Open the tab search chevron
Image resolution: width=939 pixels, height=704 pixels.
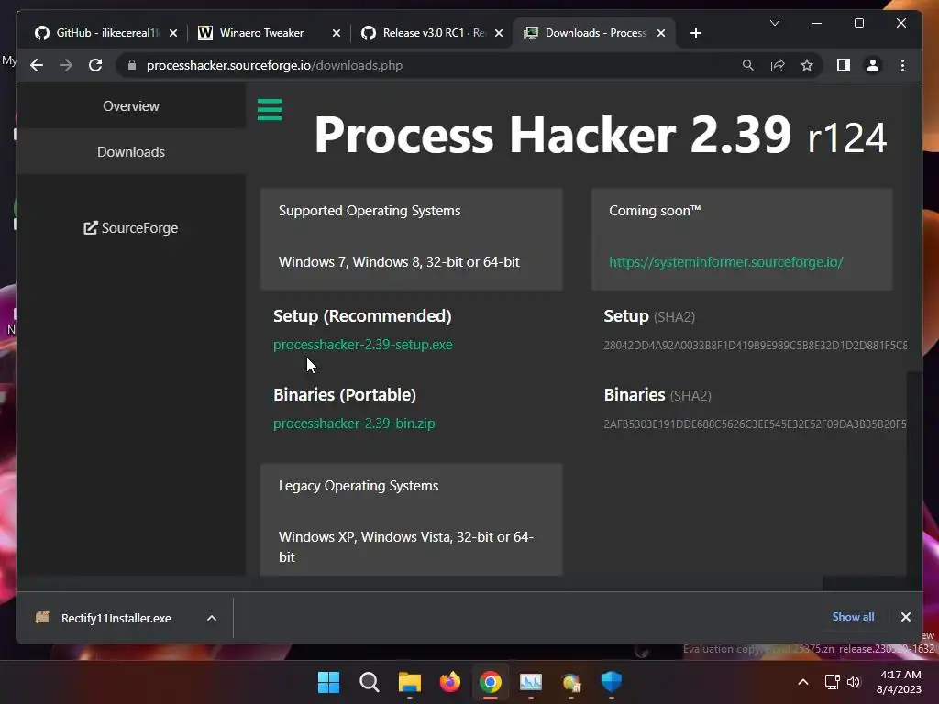click(774, 23)
